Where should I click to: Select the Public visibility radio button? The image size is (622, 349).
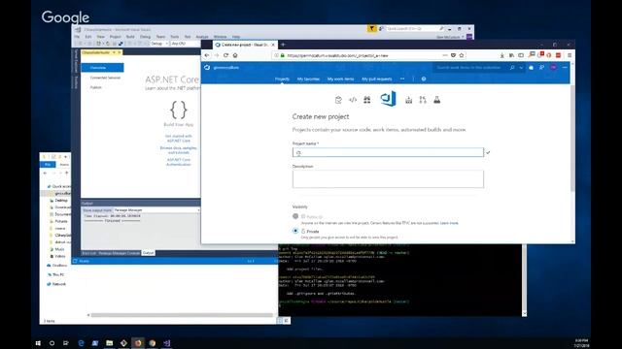click(295, 216)
